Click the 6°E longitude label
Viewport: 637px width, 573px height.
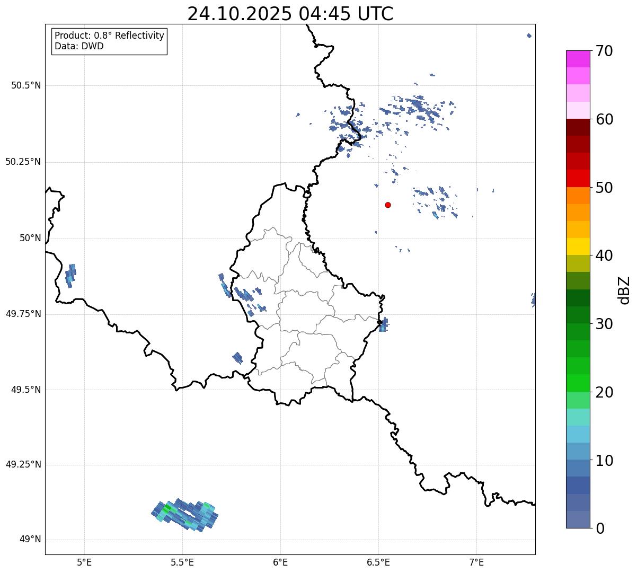coord(280,562)
